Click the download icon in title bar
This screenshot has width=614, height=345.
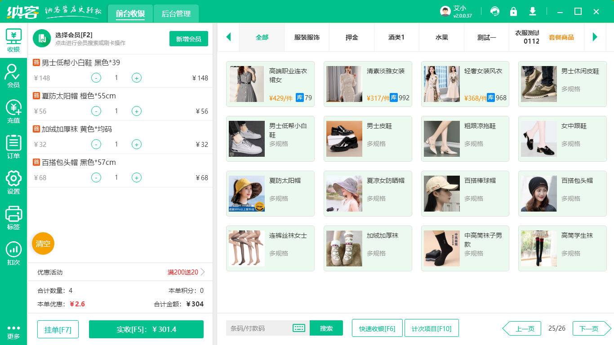pyautogui.click(x=533, y=11)
